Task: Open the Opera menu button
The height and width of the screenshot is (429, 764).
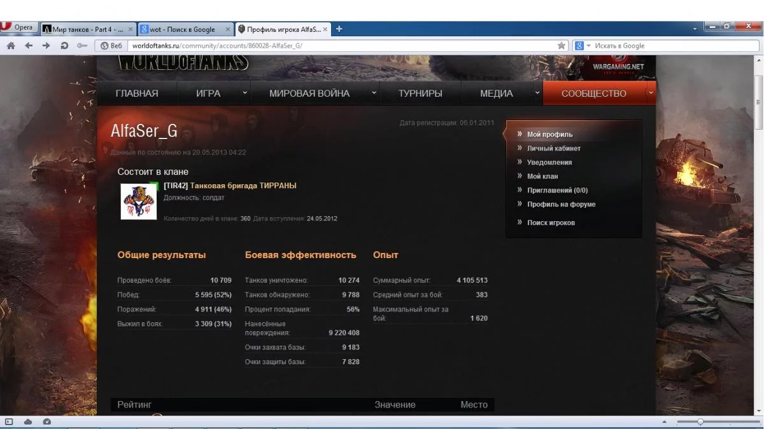Action: pyautogui.click(x=18, y=28)
